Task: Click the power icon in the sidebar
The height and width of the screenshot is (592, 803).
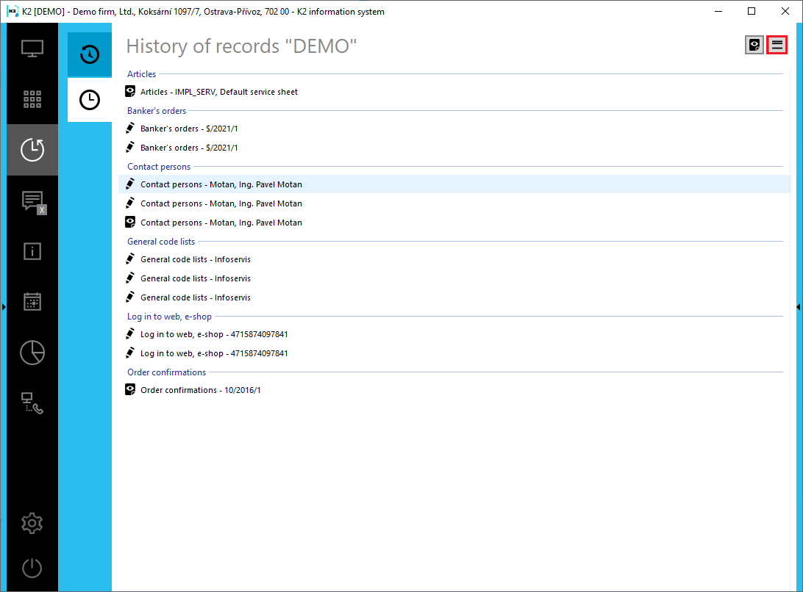Action: tap(32, 568)
